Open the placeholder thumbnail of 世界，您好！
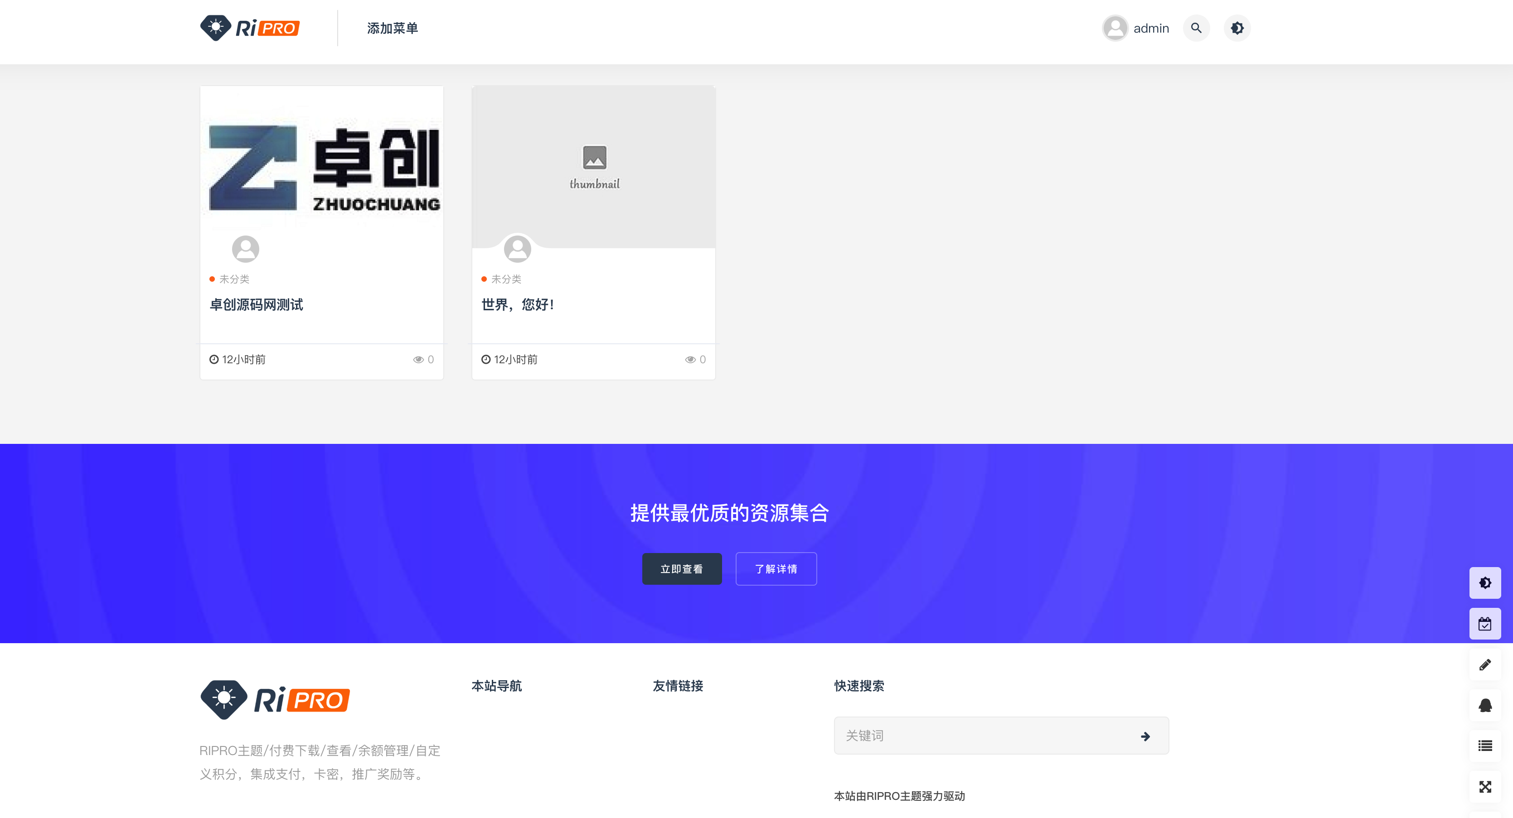Screen dimensions: 1513x818 (594, 167)
